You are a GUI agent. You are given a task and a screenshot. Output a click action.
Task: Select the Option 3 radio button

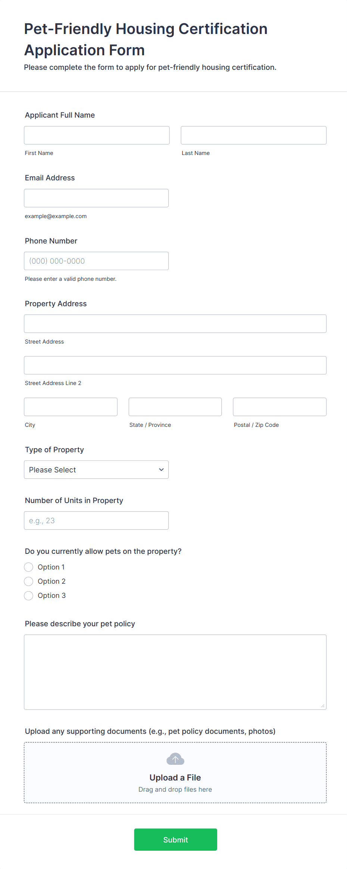pos(29,595)
